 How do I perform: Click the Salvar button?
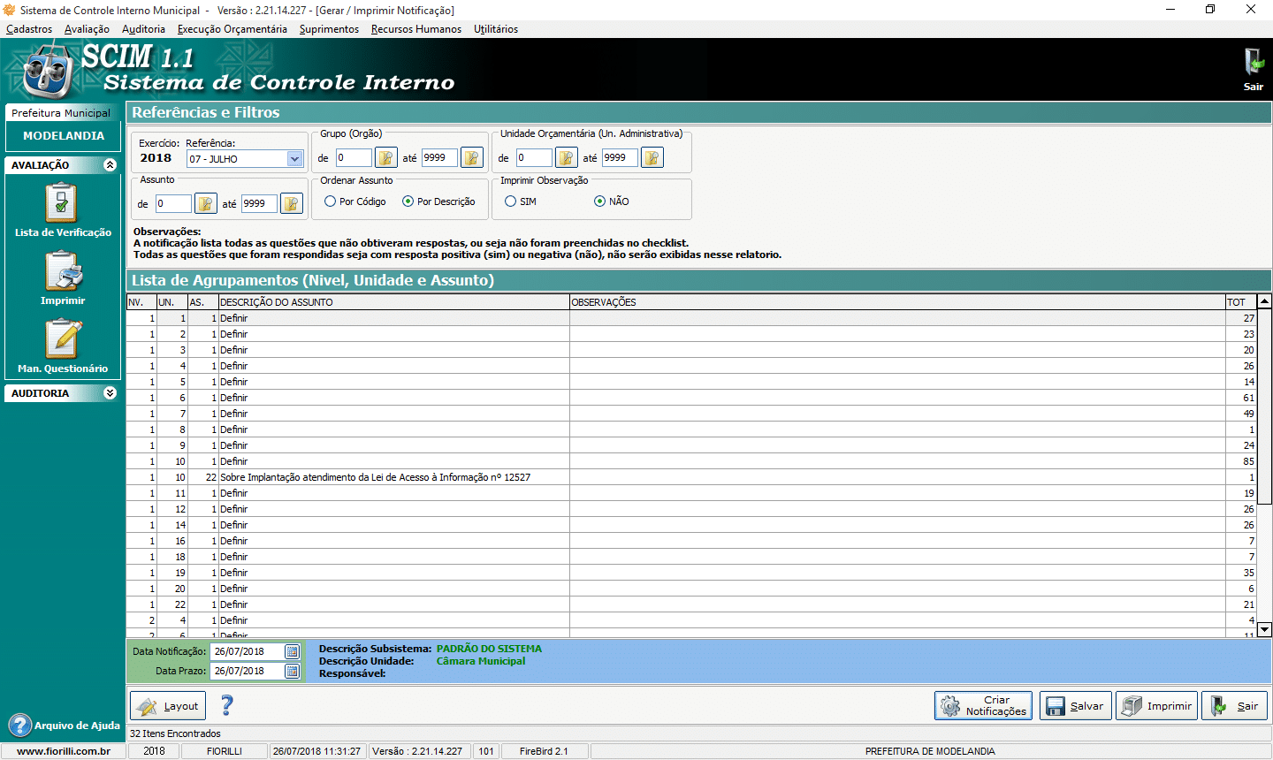(x=1075, y=705)
